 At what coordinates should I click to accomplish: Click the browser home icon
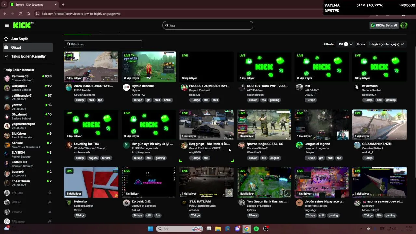tap(28, 14)
